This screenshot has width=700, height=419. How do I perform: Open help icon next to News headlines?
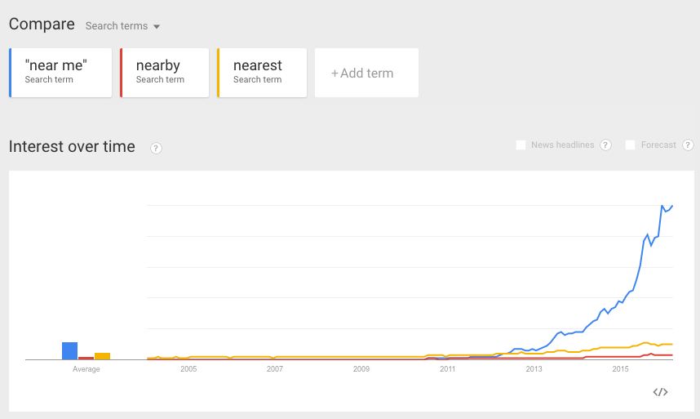pyautogui.click(x=606, y=145)
